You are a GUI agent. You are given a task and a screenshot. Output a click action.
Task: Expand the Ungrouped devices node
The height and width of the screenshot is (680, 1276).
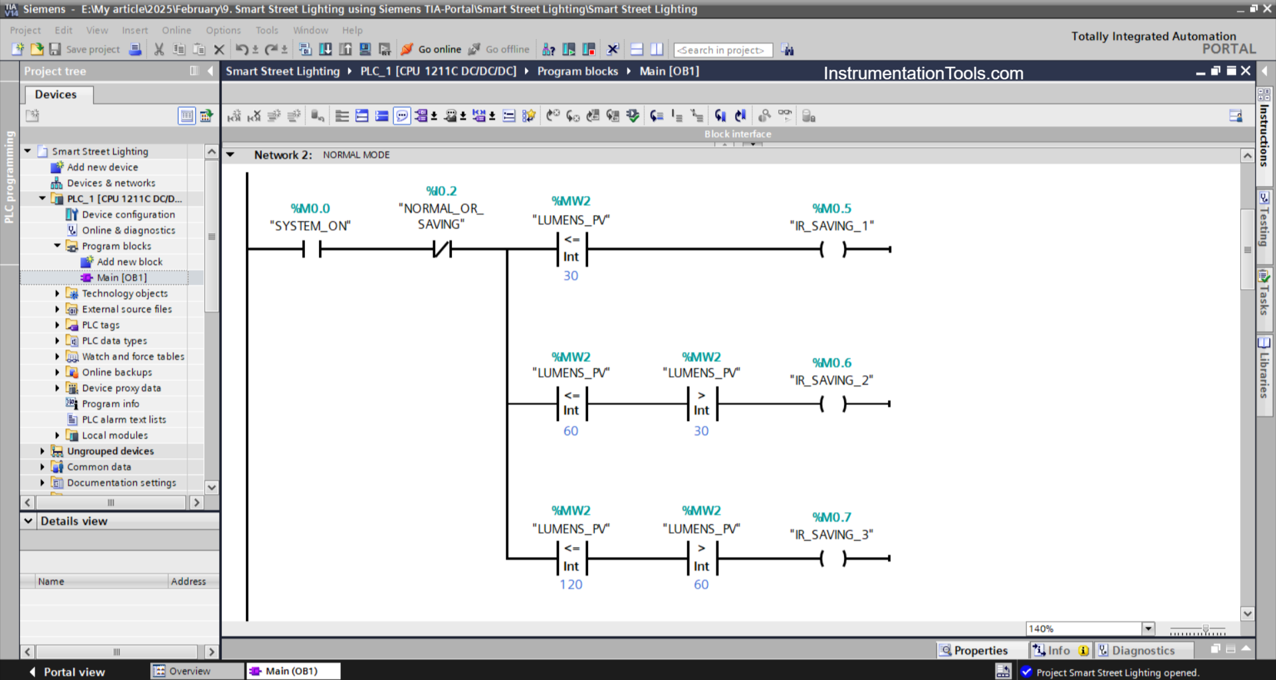pyautogui.click(x=43, y=451)
